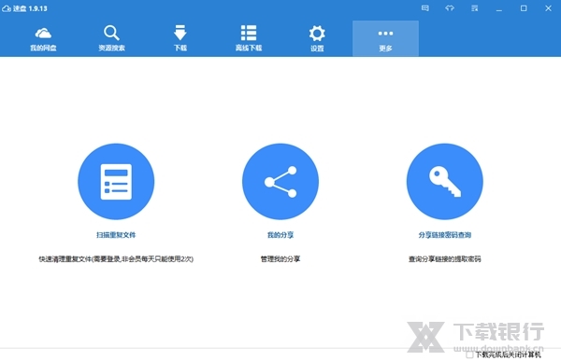Screen dimensions: 561x361
Task: Open 我的网盘 tab with the cloud icon
Action: (x=43, y=38)
